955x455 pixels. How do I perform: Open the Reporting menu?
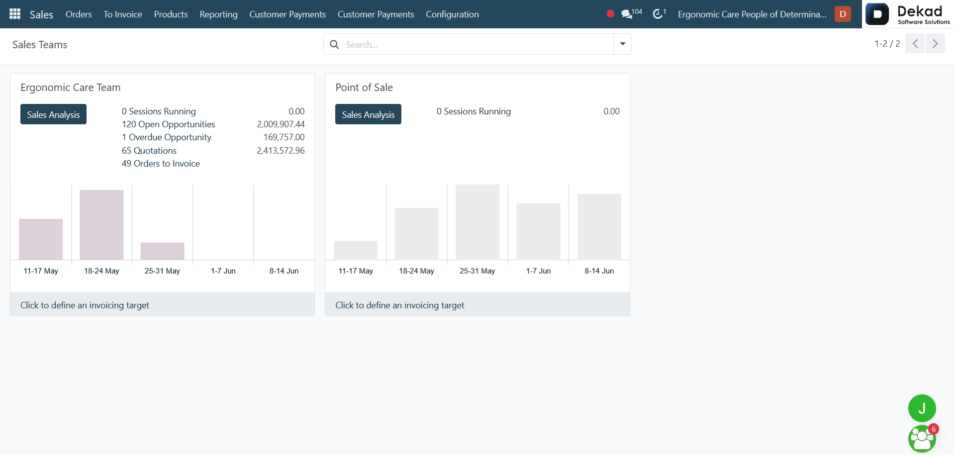[218, 14]
